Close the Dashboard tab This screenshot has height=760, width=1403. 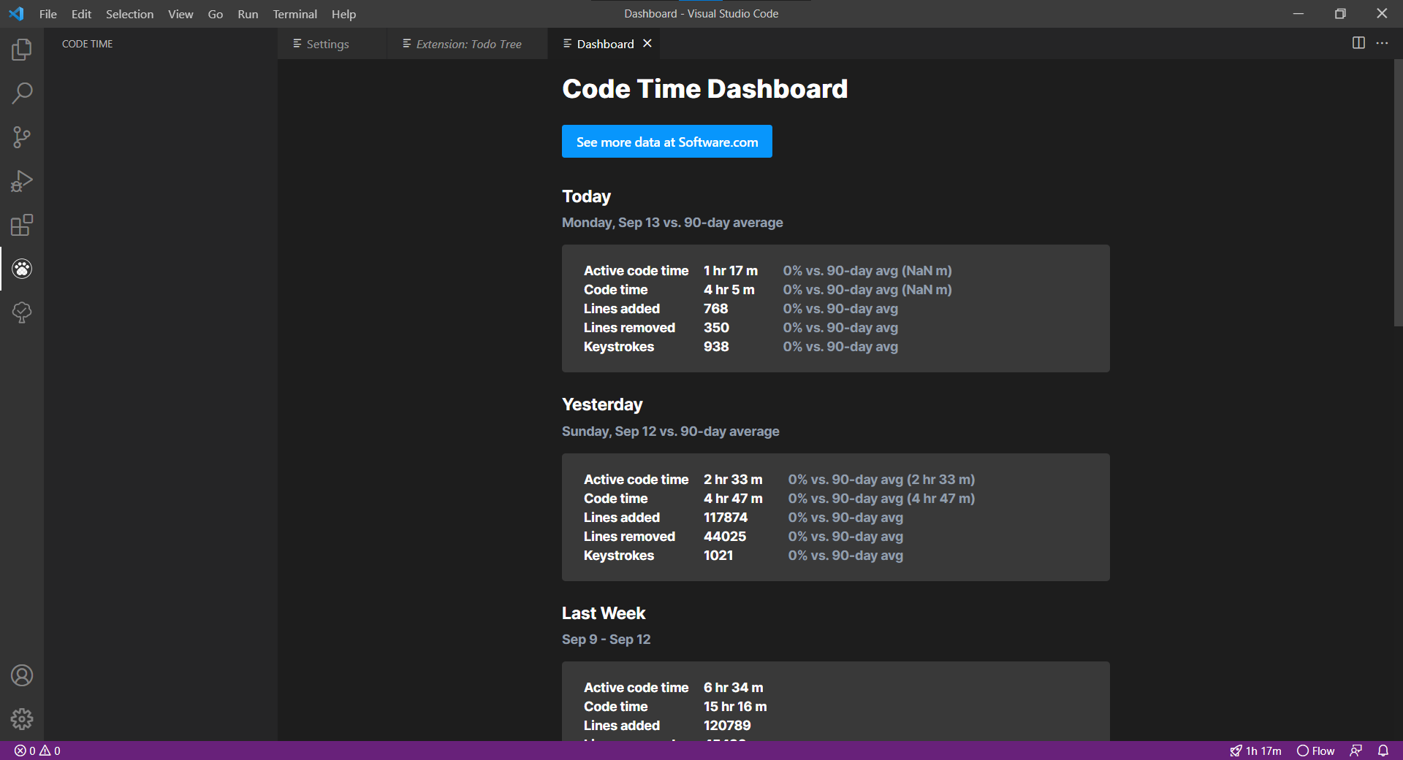click(647, 43)
